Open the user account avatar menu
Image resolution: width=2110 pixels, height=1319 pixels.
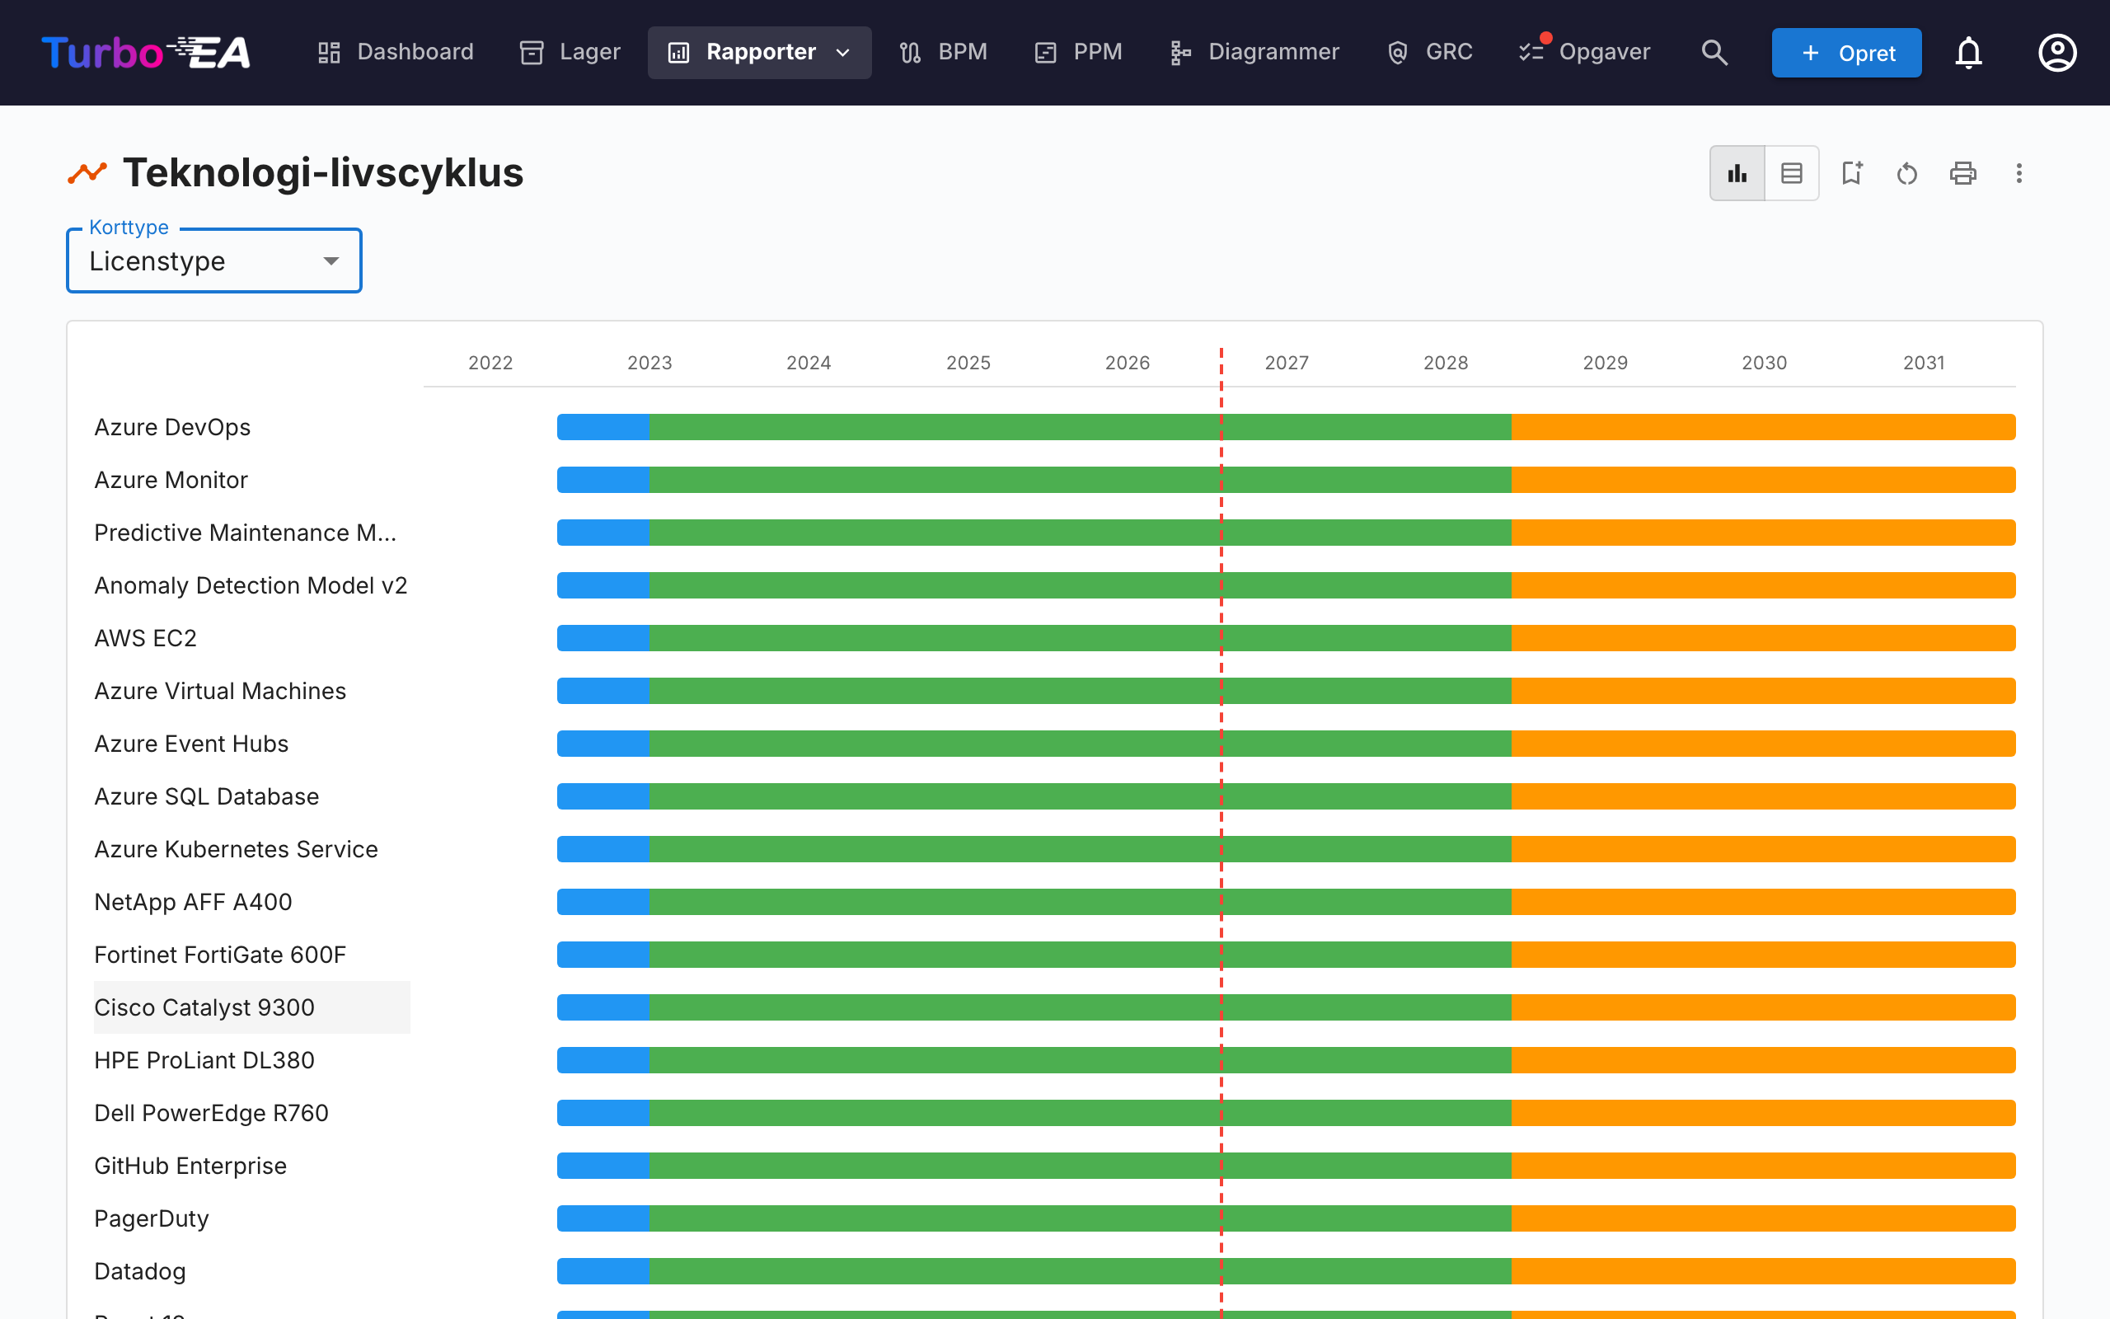click(2056, 52)
